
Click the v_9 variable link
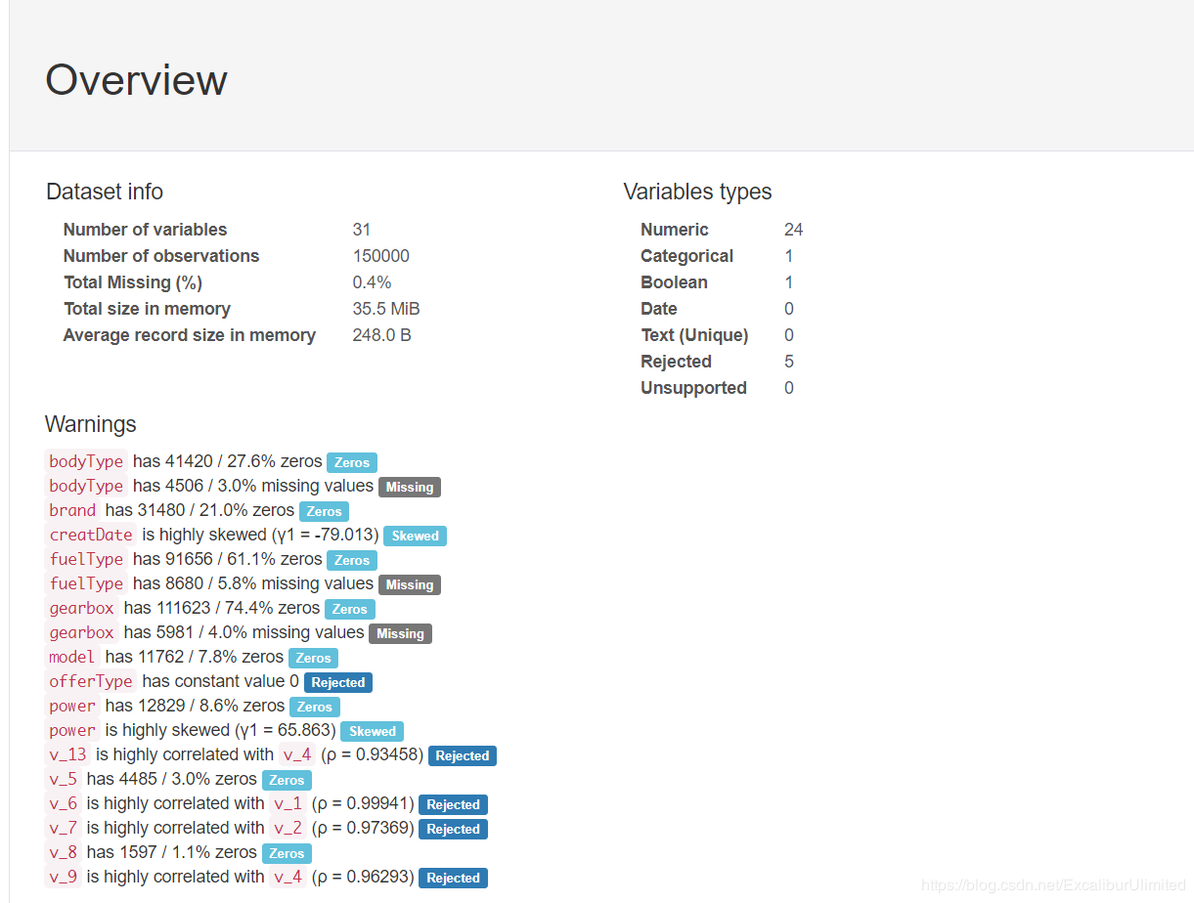(64, 877)
